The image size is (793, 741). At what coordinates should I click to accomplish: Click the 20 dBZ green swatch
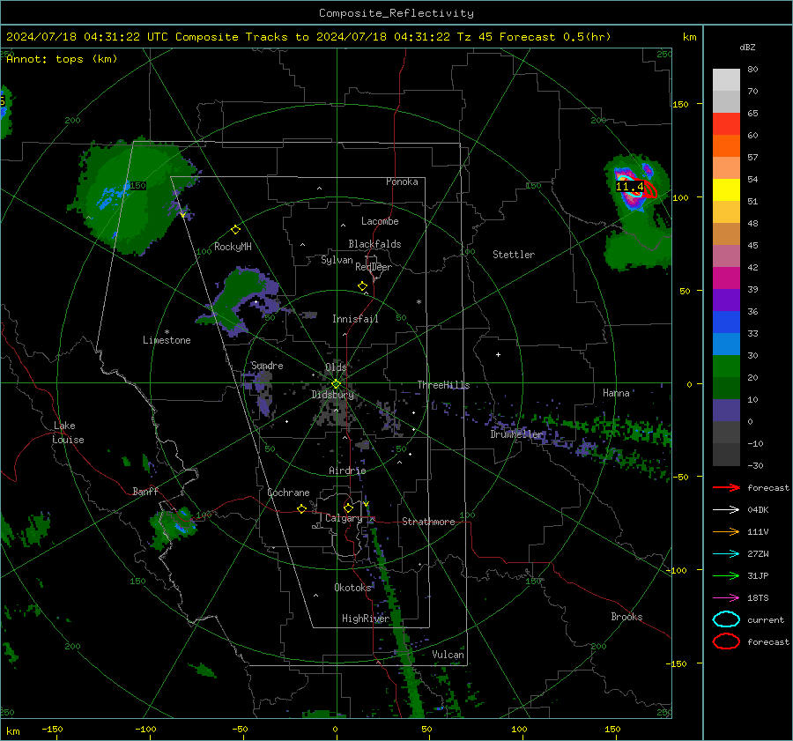coord(726,367)
